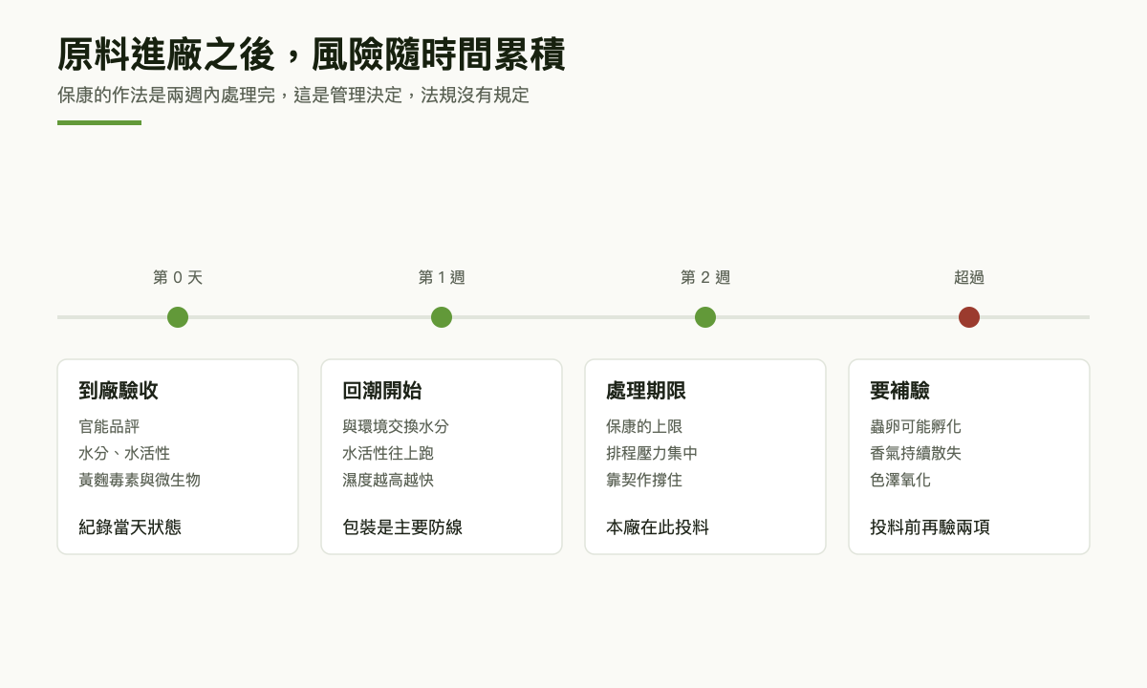Click the 保康的上限 line
The height and width of the screenshot is (688, 1147).
click(644, 427)
